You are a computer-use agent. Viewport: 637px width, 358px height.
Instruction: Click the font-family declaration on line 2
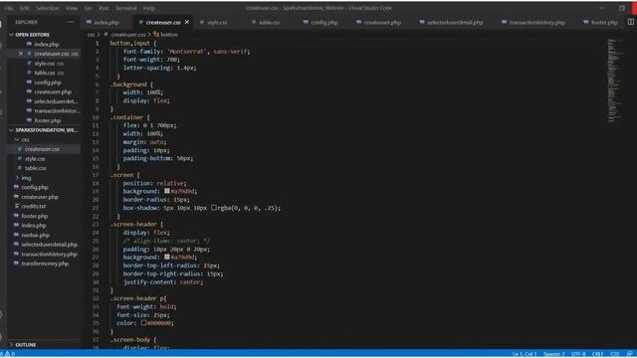(x=186, y=52)
